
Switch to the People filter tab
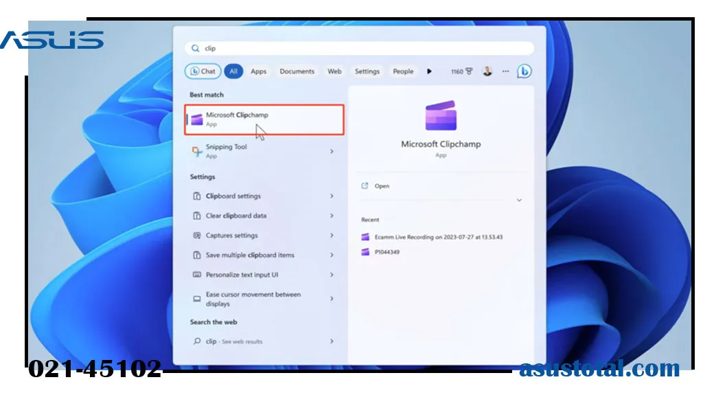[x=403, y=71]
